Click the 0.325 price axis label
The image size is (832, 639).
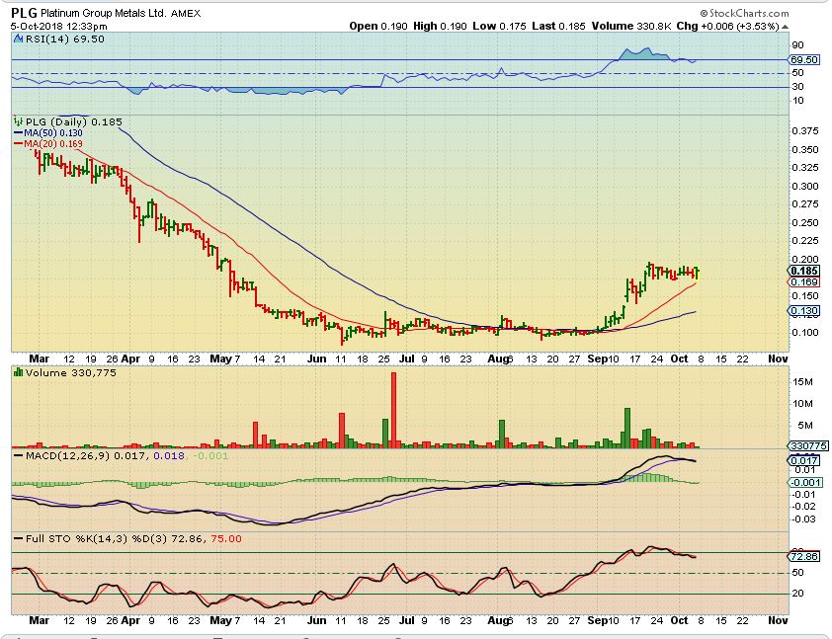click(x=805, y=168)
